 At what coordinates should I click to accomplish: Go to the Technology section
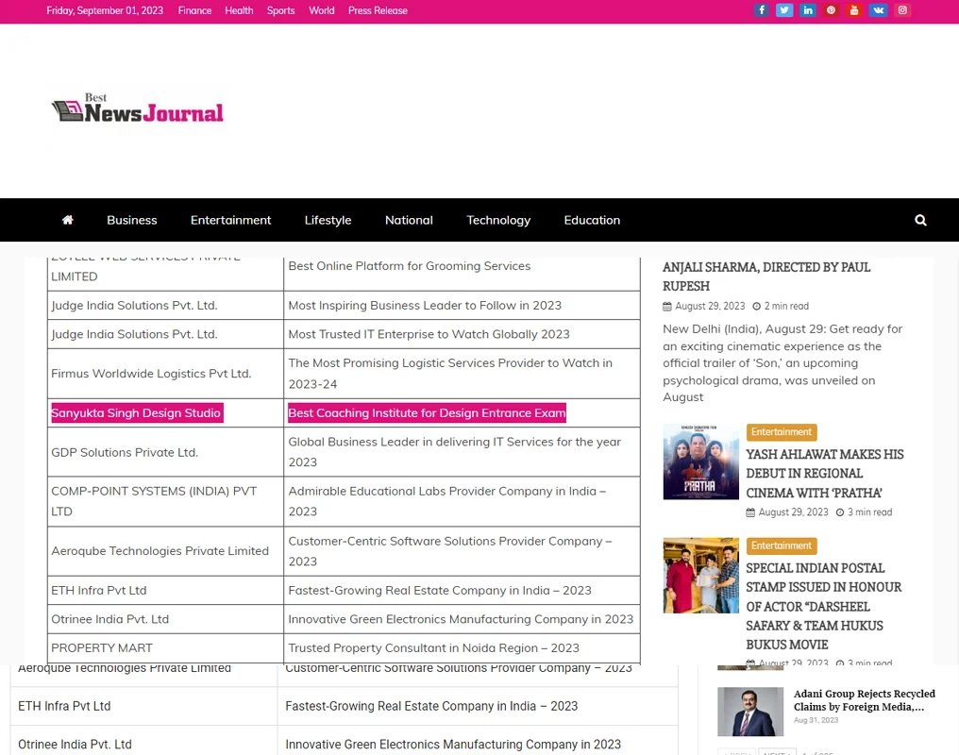(x=498, y=220)
